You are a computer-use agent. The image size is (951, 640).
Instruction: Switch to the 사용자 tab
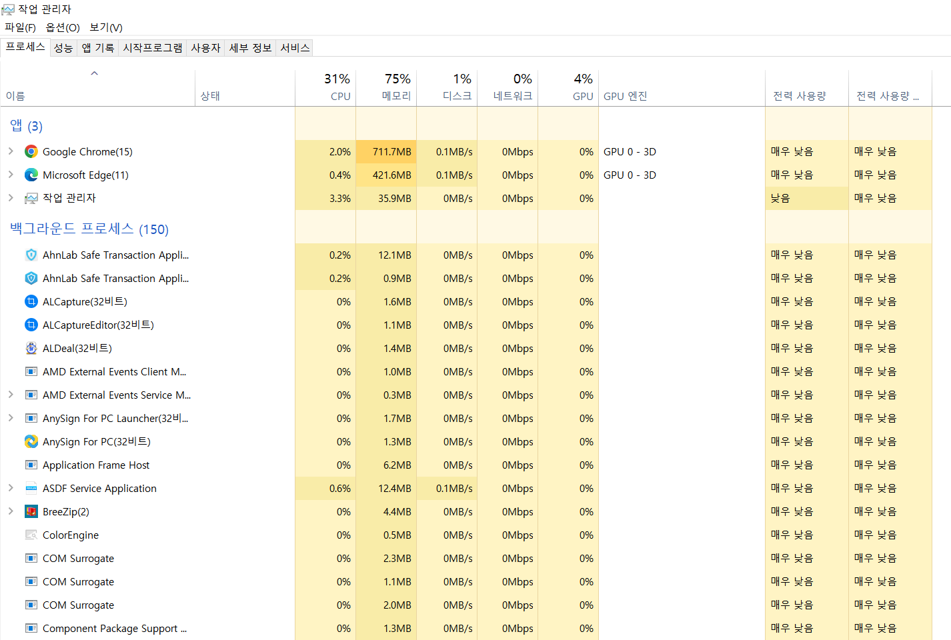click(x=205, y=48)
